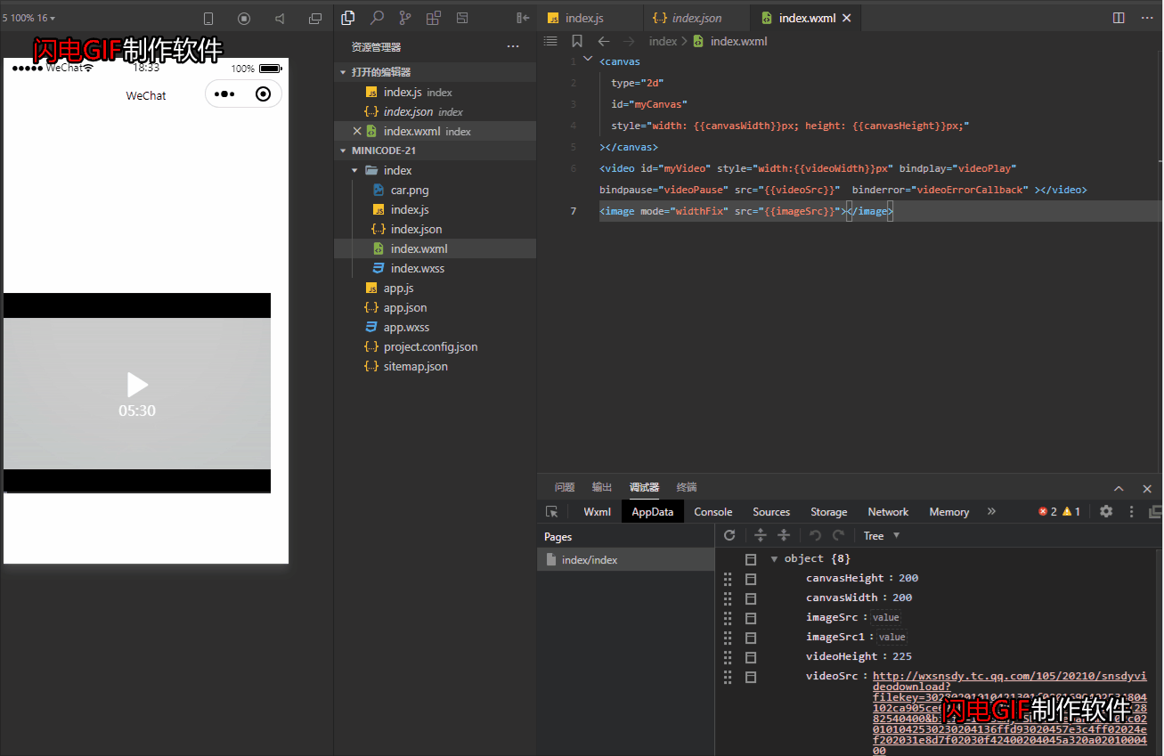Switch to the index.js editor tab
Image resolution: width=1164 pixels, height=756 pixels.
583,18
